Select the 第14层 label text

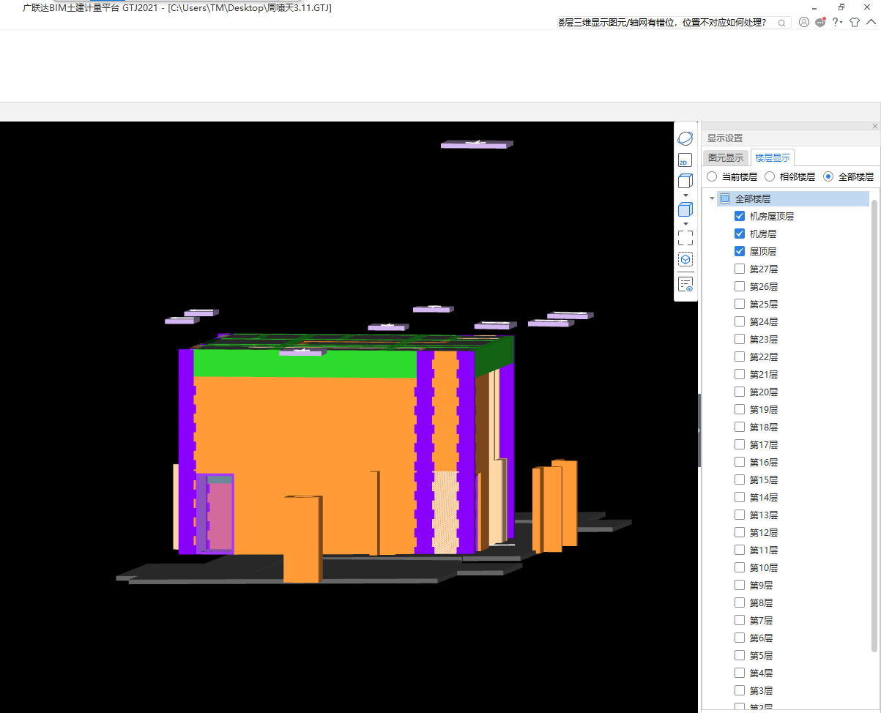pos(763,498)
